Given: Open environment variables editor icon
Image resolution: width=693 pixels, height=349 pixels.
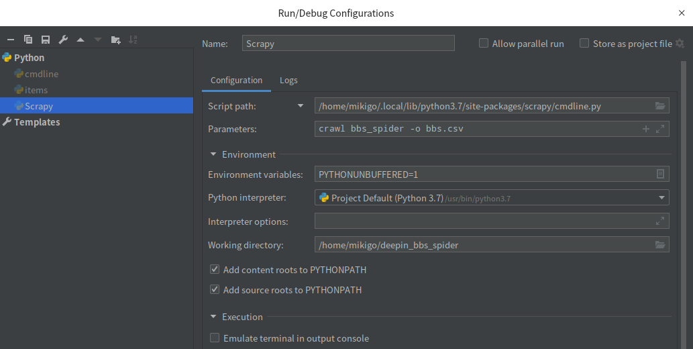Looking at the screenshot, I should [x=660, y=174].
